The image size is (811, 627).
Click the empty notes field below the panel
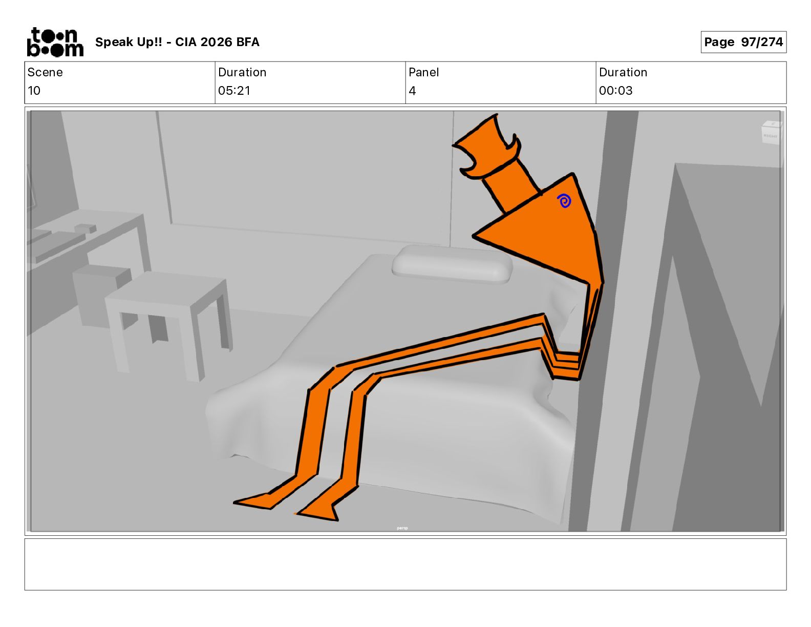405,564
